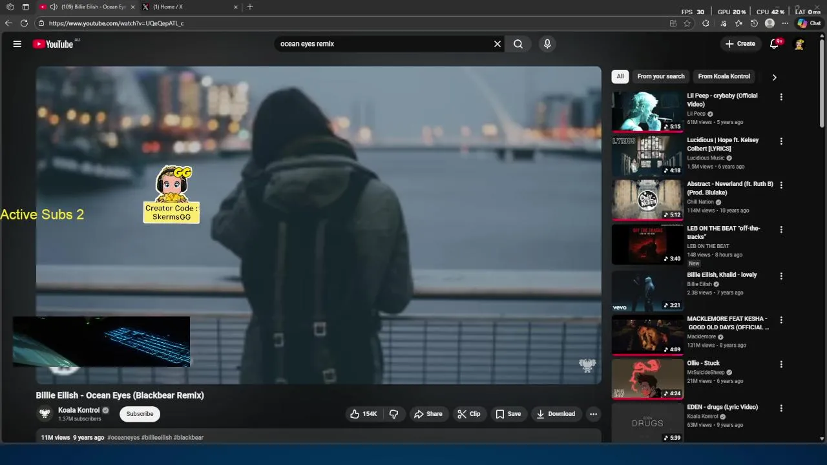Image resolution: width=827 pixels, height=465 pixels.
Task: Download the video
Action: coord(556,414)
